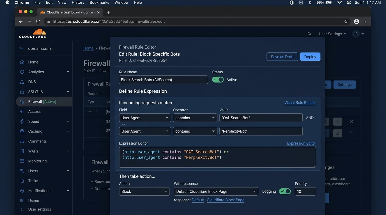Click the back arrow beside domain.com
This screenshot has height=215, width=386.
click(22, 48)
